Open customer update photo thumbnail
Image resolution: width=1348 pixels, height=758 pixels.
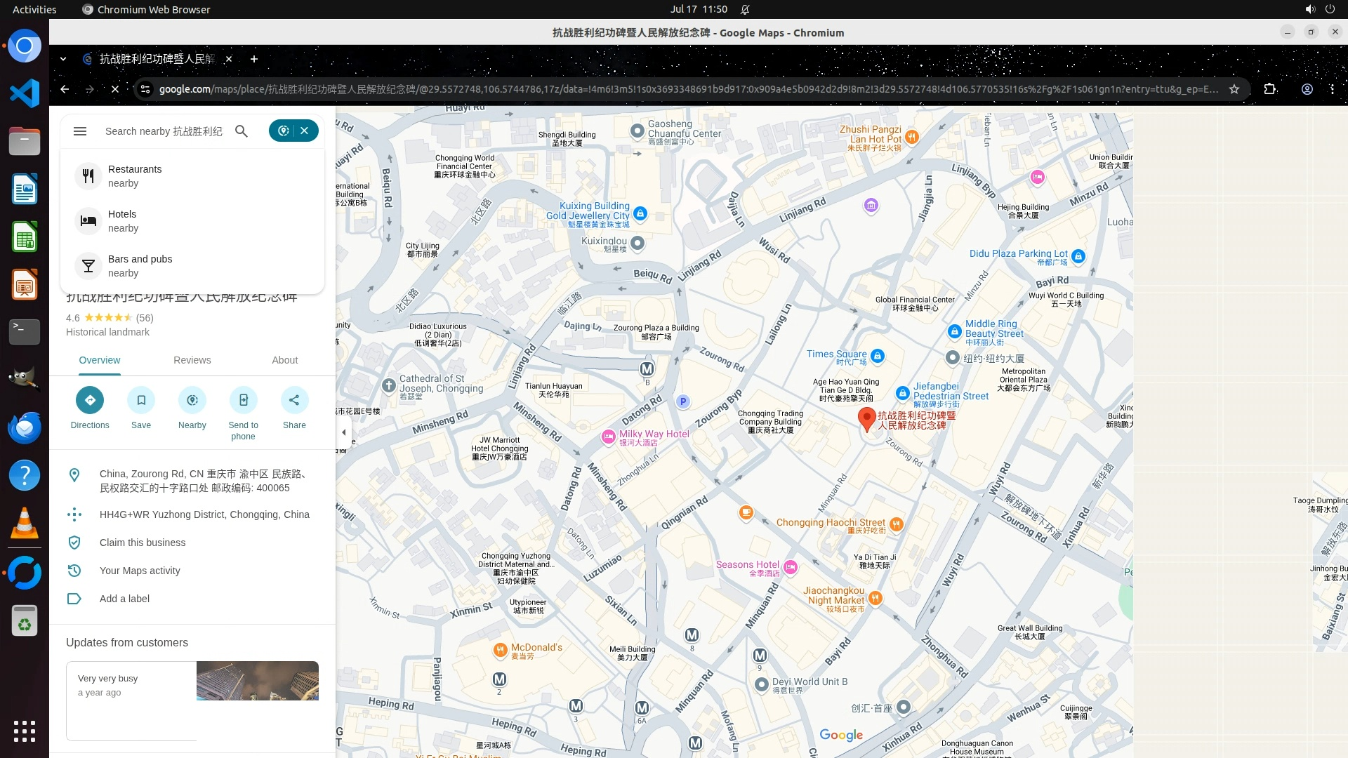coord(257,681)
